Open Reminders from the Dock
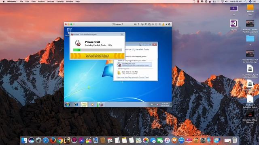259x145 pixels. click(131, 141)
